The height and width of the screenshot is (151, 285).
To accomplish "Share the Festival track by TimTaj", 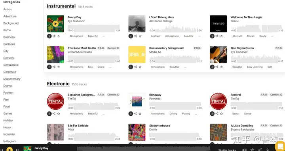I will tap(217, 114).
